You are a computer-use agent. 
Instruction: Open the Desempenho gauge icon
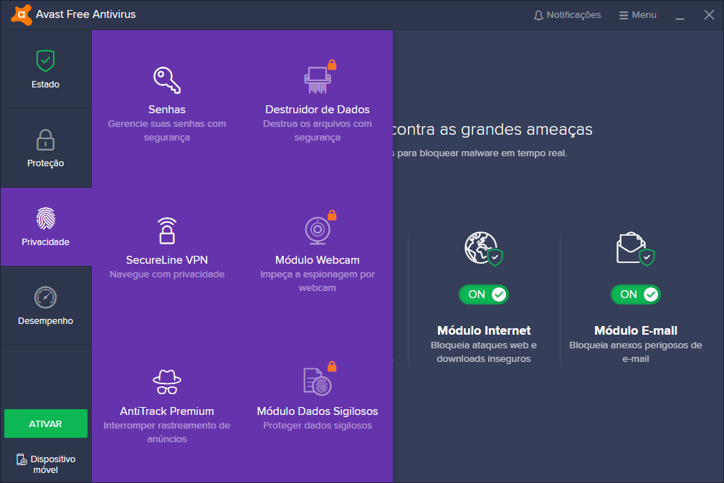pyautogui.click(x=45, y=297)
